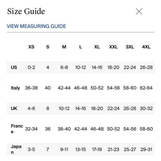The image size is (161, 161).
Task: Select the XS column header
Action: click(x=31, y=47)
